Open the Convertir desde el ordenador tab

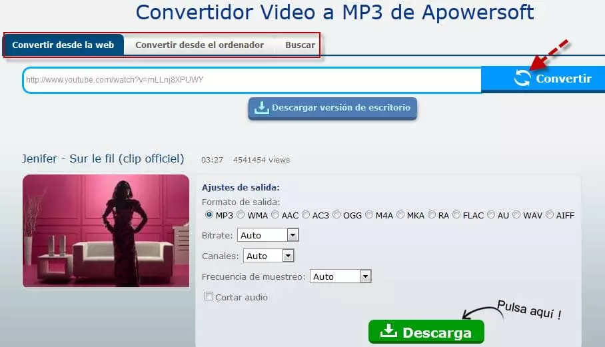click(x=199, y=45)
